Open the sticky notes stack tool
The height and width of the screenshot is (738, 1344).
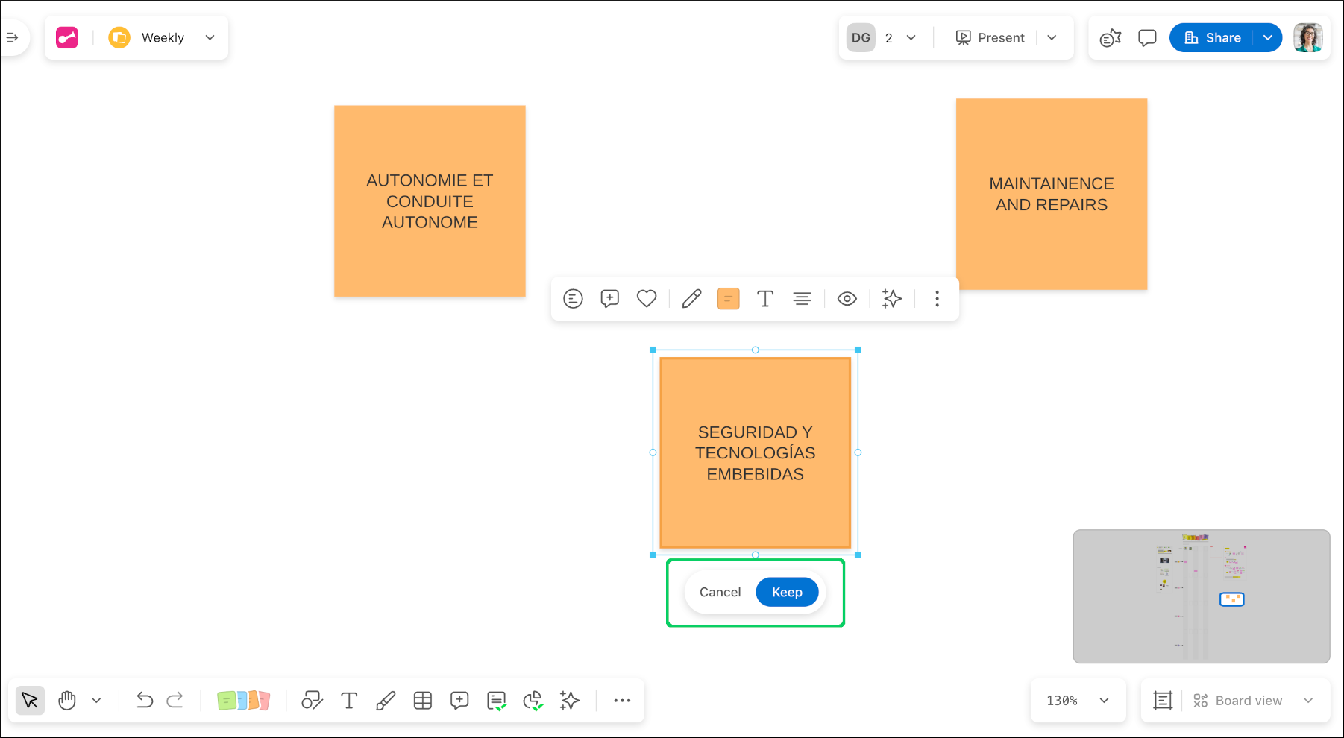coord(243,701)
